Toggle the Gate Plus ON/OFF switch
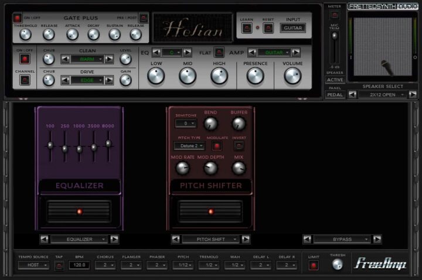 17,18
